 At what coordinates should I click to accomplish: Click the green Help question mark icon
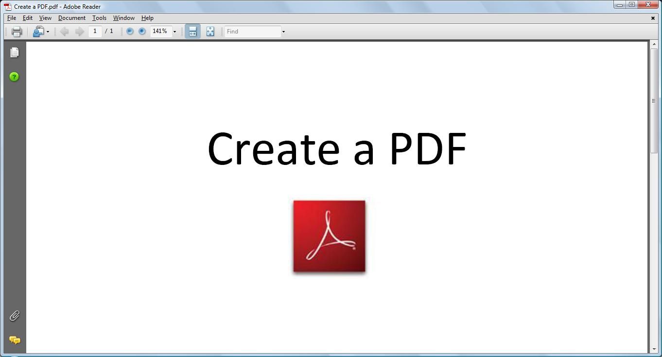(x=14, y=77)
